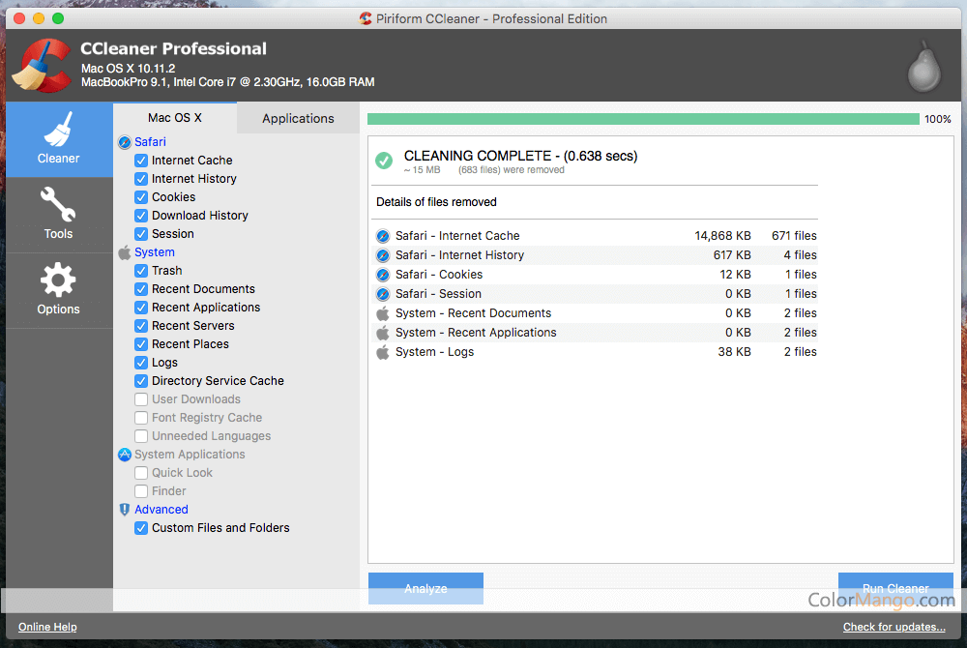This screenshot has width=967, height=648.
Task: Select the Mac OS X tab
Action: click(x=174, y=118)
